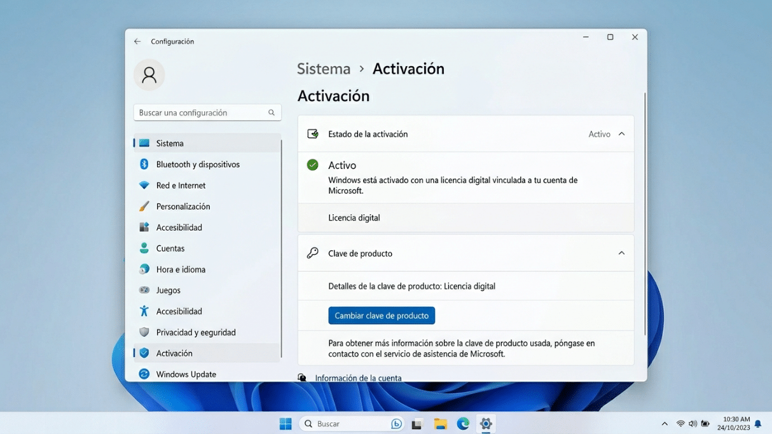
Task: Click Detalles de la clave de producto text
Action: [411, 286]
